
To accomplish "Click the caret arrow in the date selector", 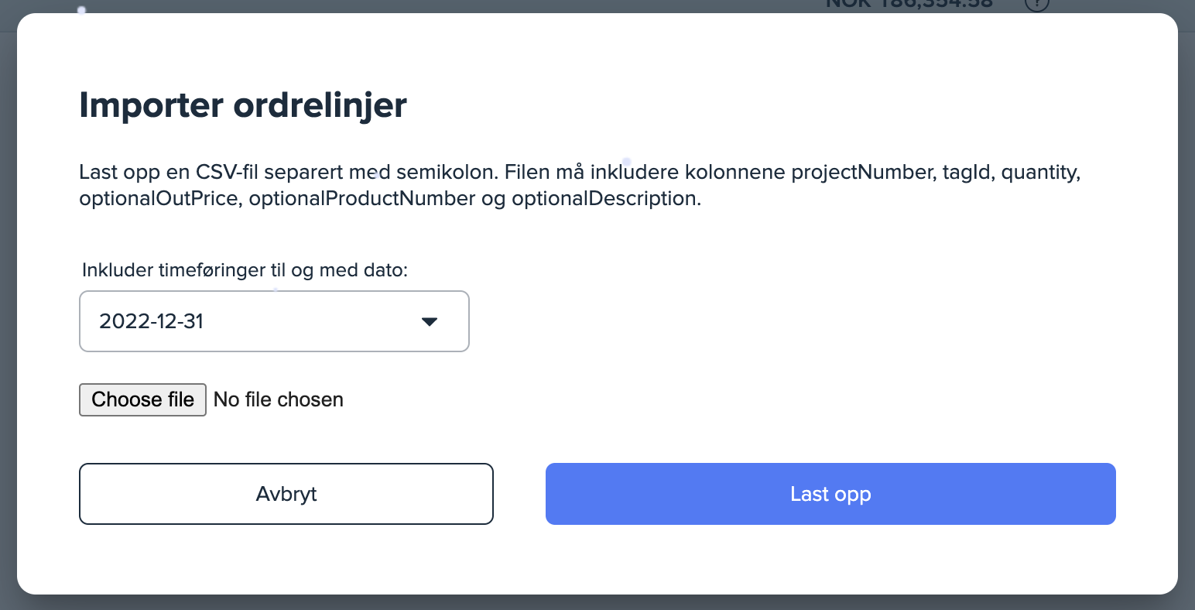I will tap(430, 321).
